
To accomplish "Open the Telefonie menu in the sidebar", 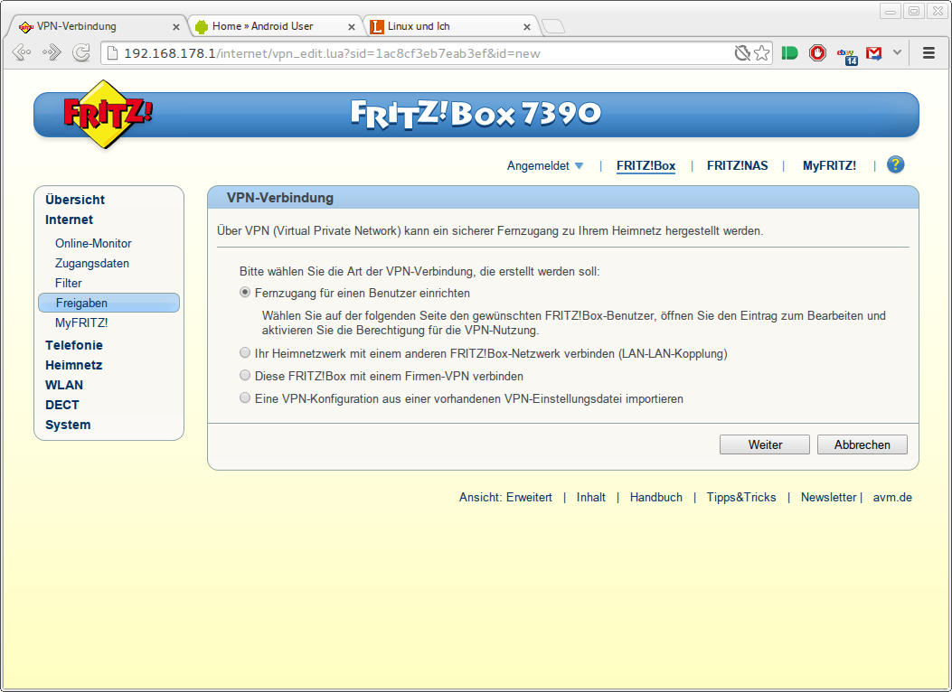I will (74, 345).
